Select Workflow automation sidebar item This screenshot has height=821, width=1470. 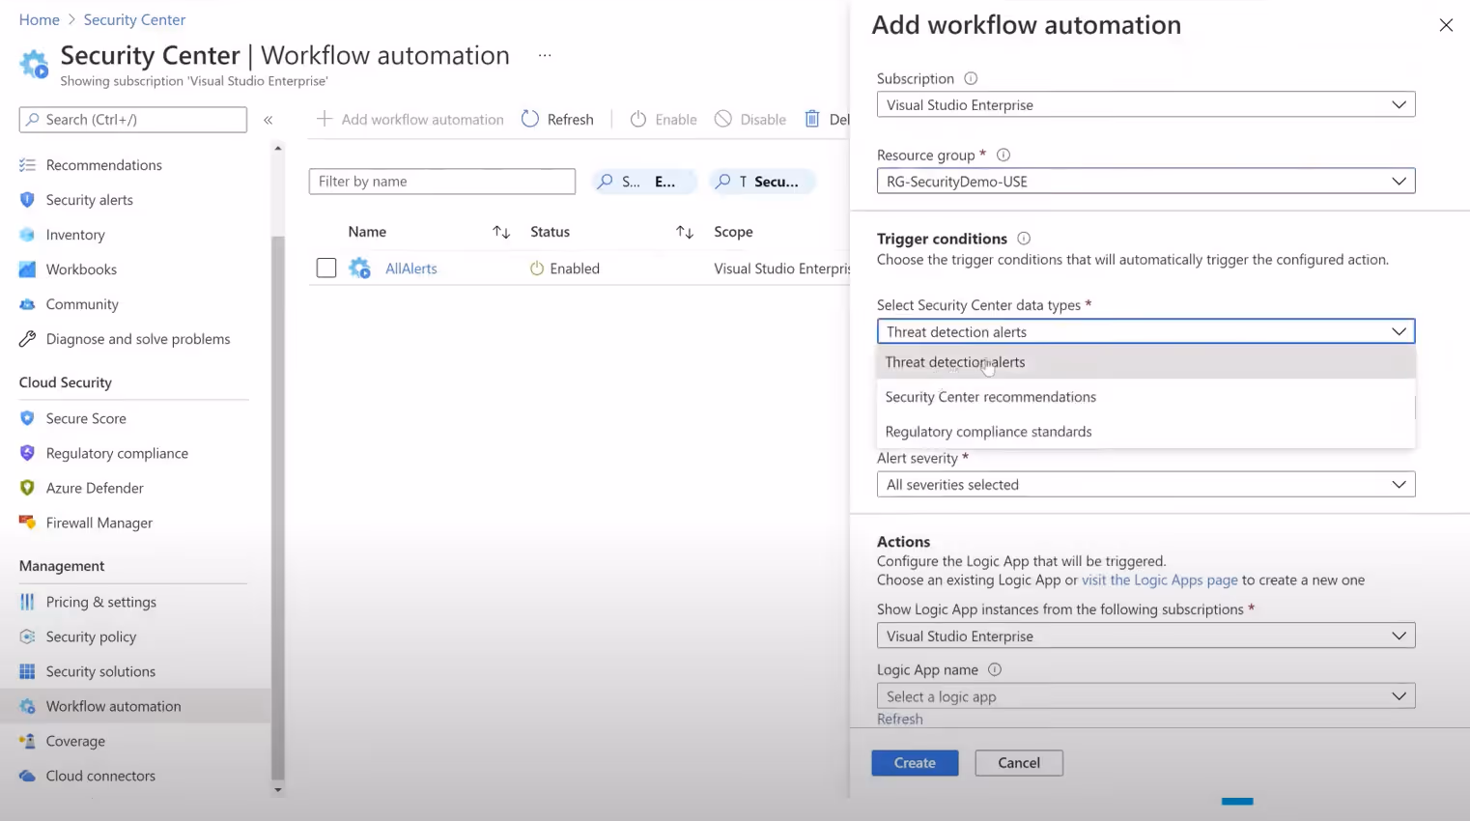(135, 706)
